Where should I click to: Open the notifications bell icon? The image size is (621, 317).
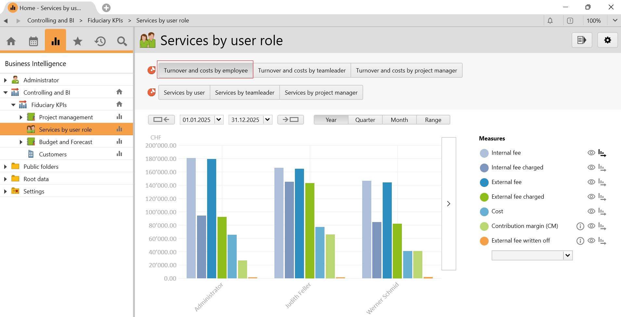550,21
